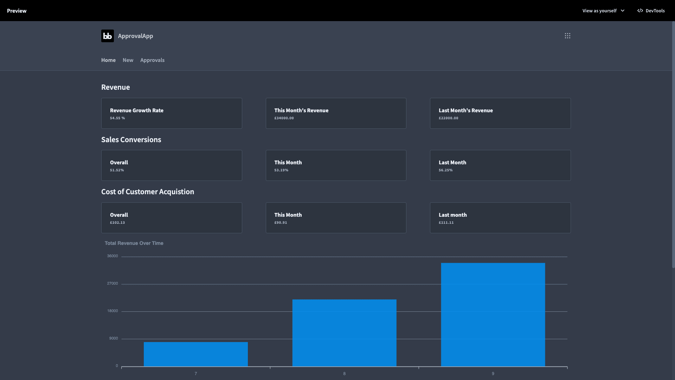
Task: Click the chart bar for month 9
Action: coord(493,315)
